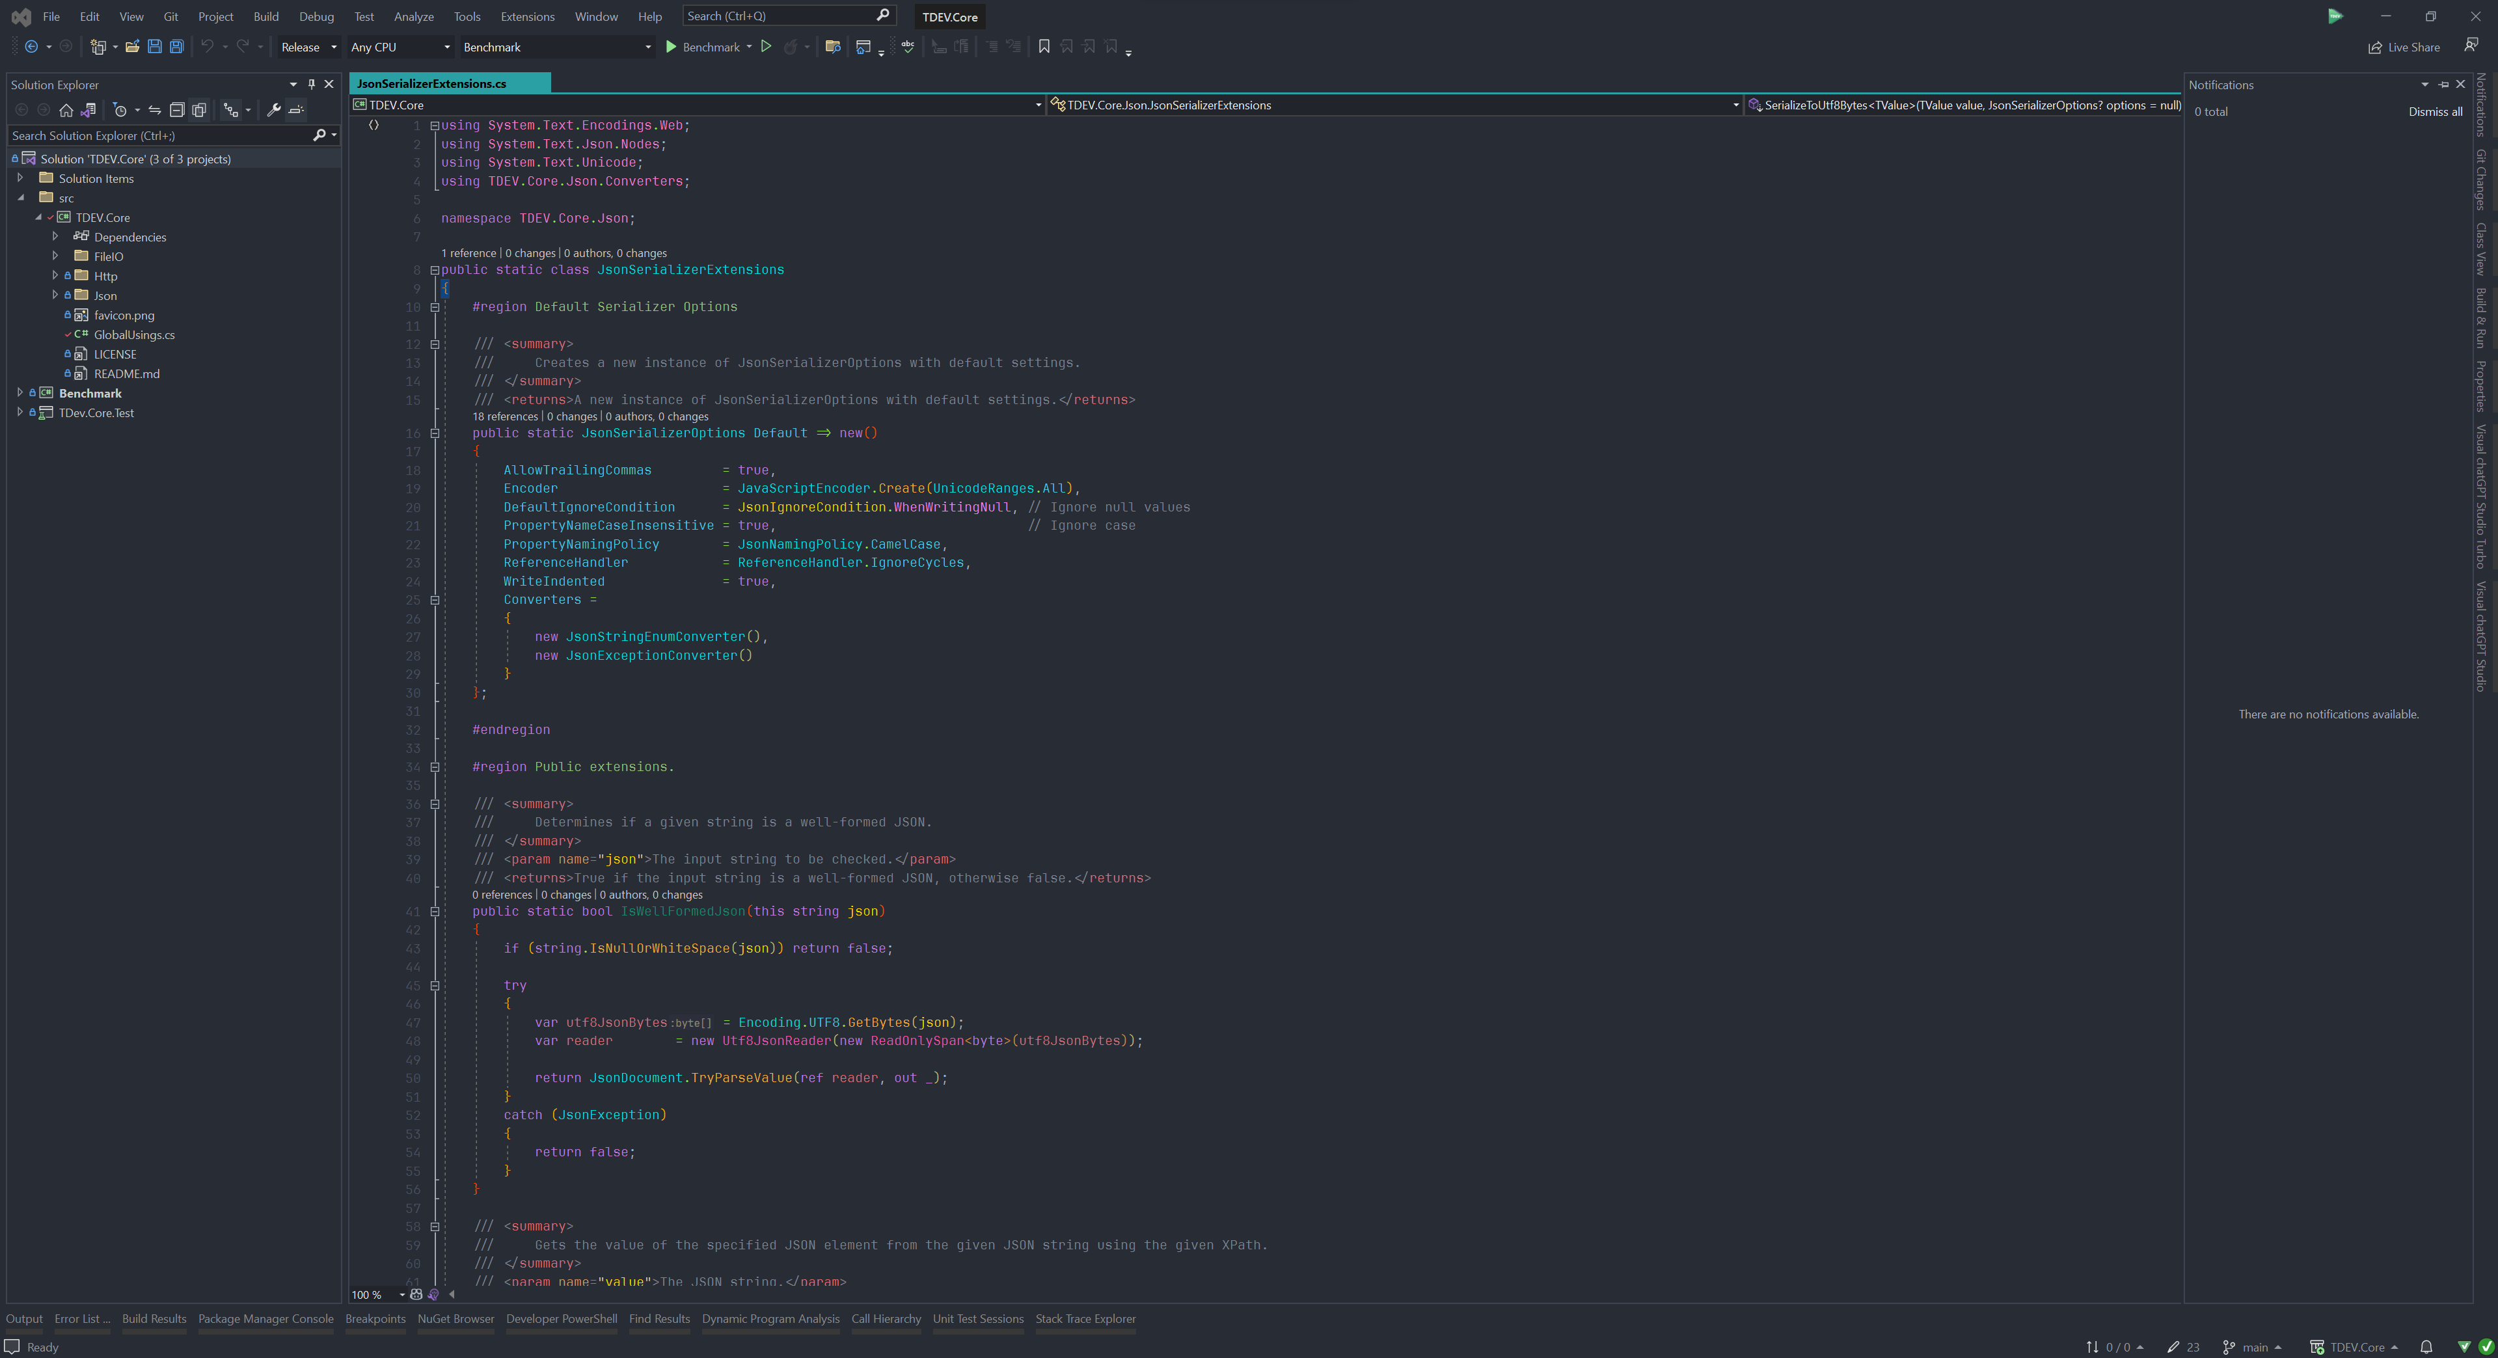Click the Search (Ctrl+Q) box
The height and width of the screenshot is (1358, 2498).
click(x=789, y=16)
